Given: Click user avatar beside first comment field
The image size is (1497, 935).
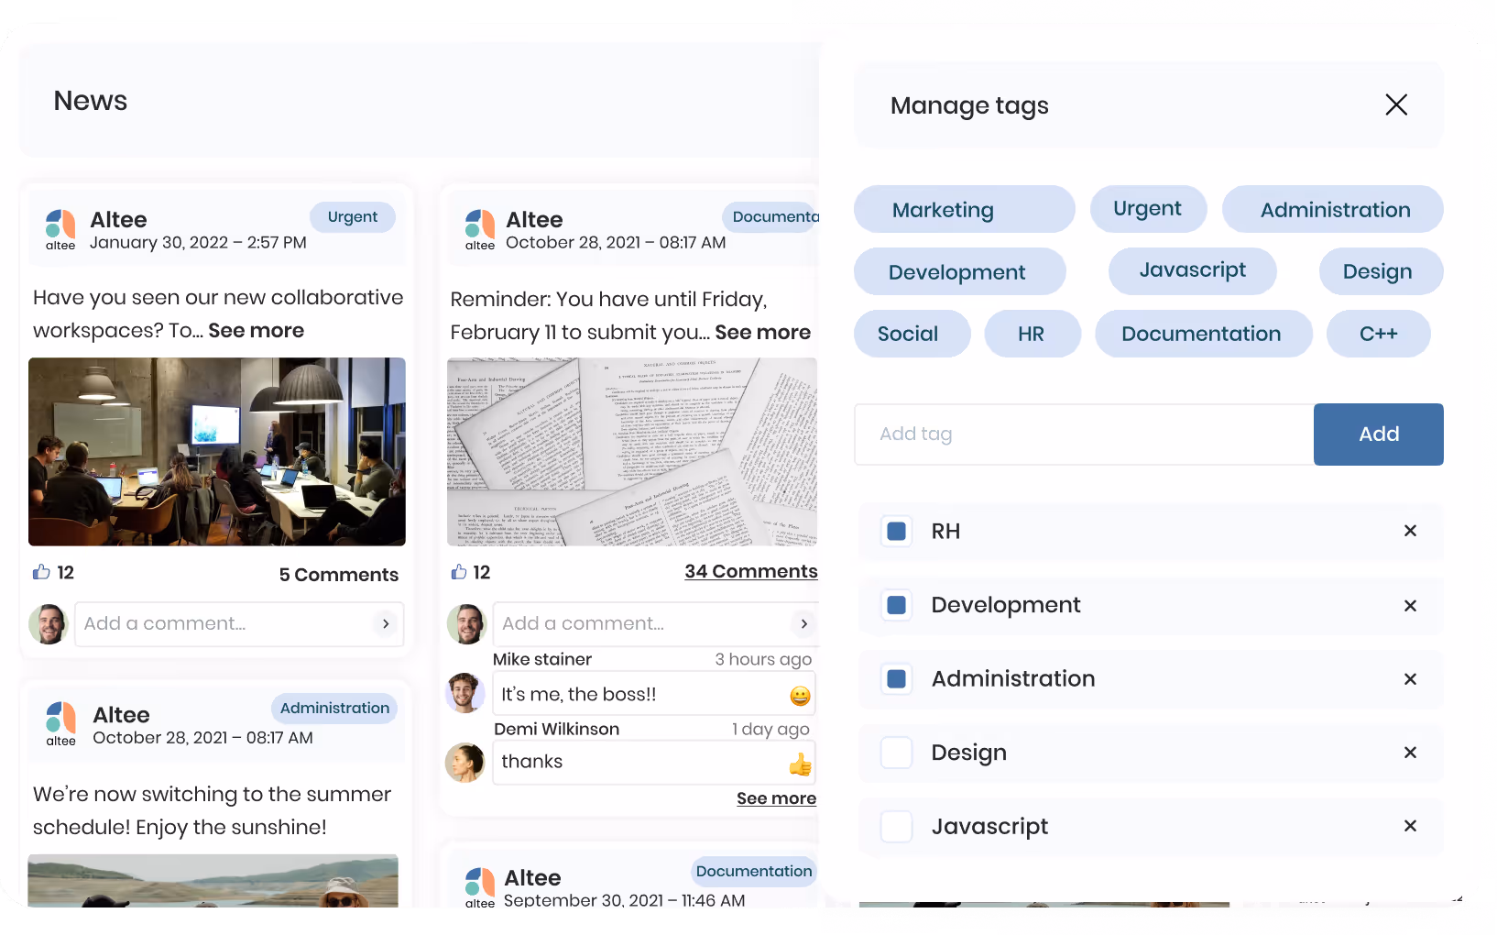Looking at the screenshot, I should (x=49, y=624).
